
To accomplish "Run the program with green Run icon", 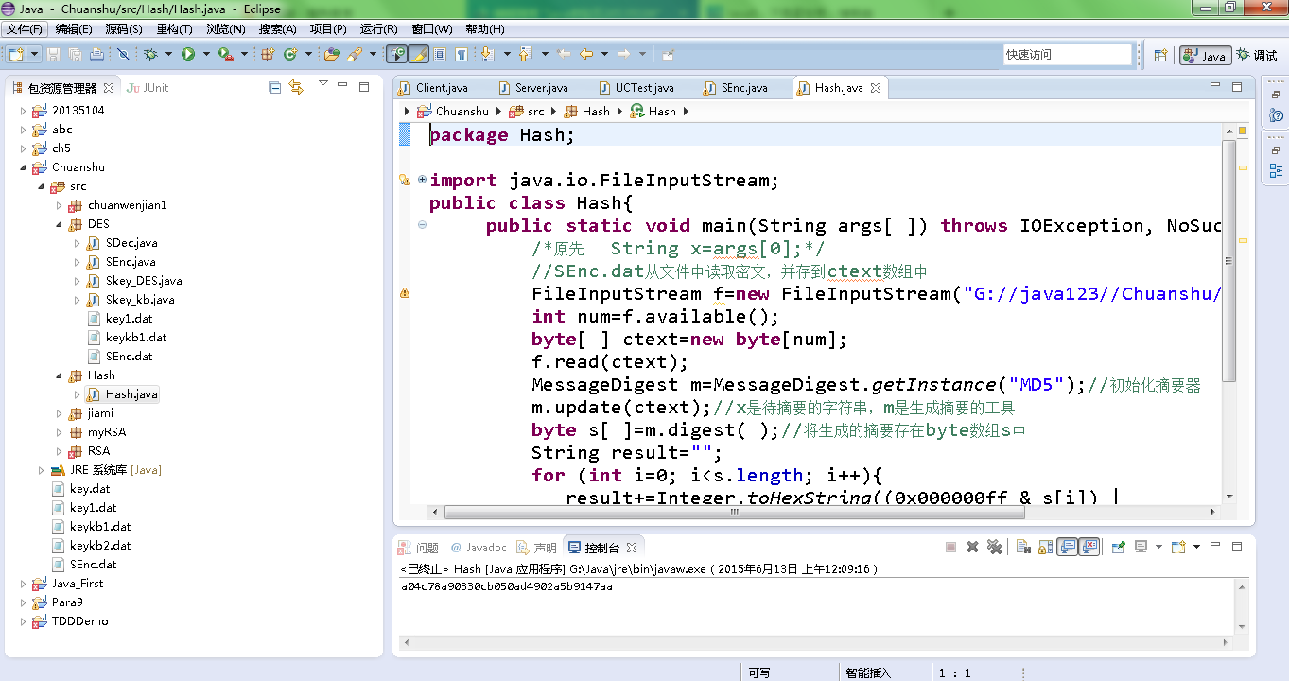I will coord(187,54).
